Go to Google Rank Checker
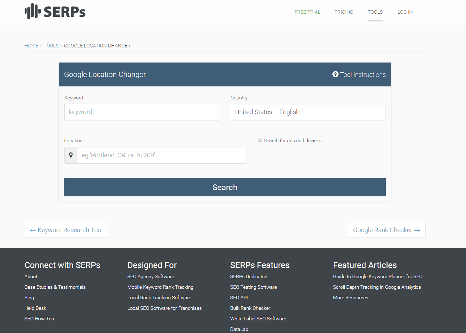Screen dimensions: 466x333 click(387, 230)
